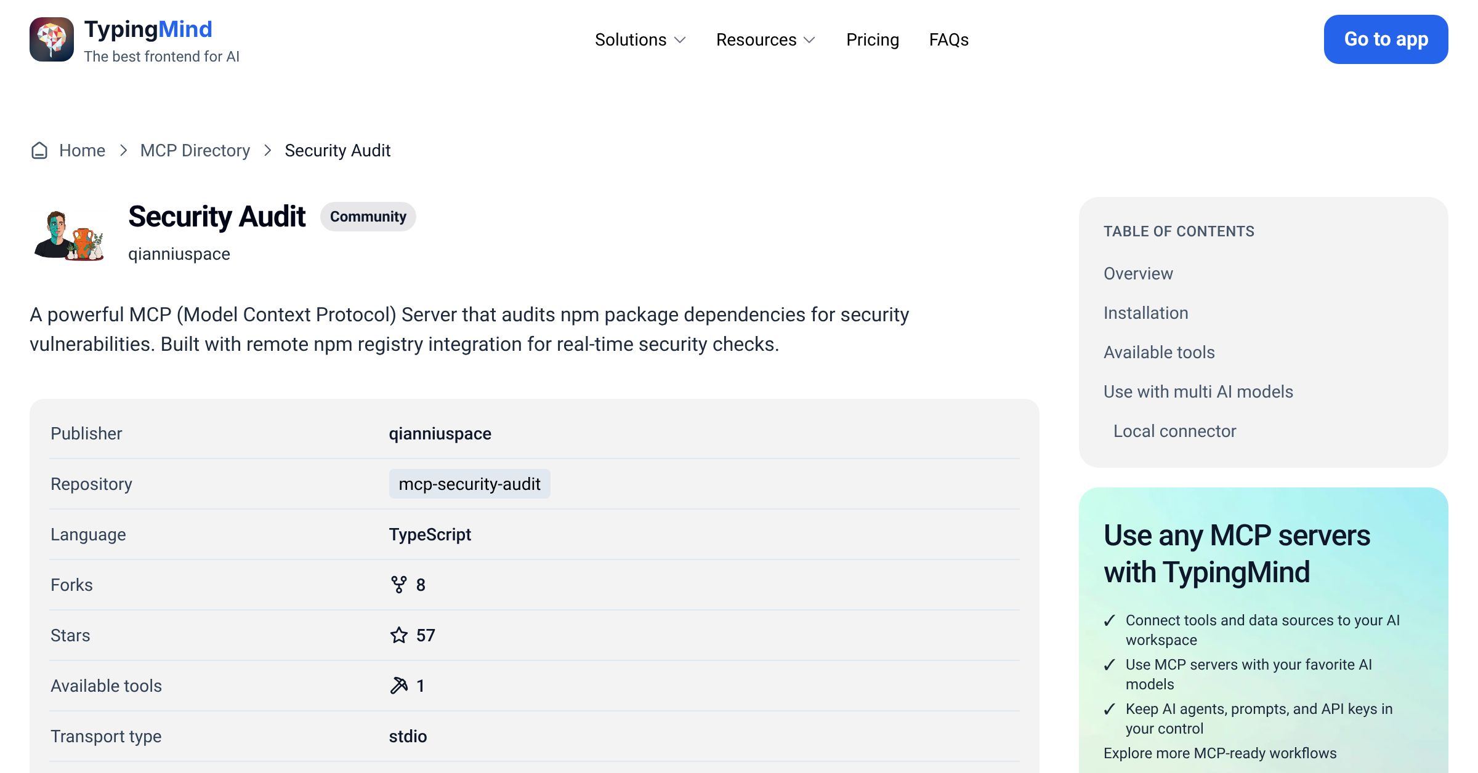Jump to Overview in table of contents
Screen dimensions: 1478x773
(1138, 273)
